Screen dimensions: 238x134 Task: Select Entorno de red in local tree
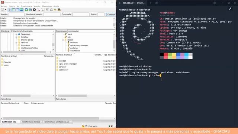pyautogui.click(x=27, y=40)
